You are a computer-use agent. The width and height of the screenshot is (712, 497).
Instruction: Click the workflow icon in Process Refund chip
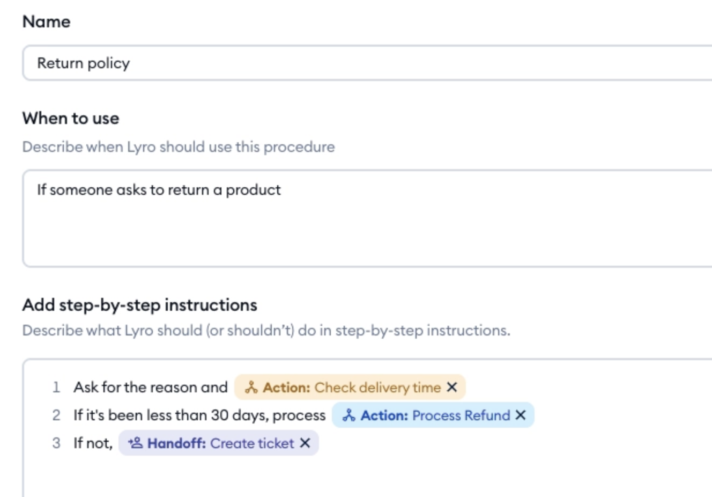tap(349, 415)
